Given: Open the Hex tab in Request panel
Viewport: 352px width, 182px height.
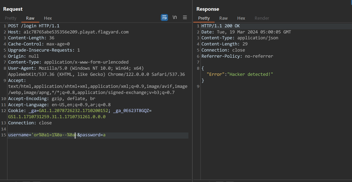Looking at the screenshot, I should (x=48, y=18).
